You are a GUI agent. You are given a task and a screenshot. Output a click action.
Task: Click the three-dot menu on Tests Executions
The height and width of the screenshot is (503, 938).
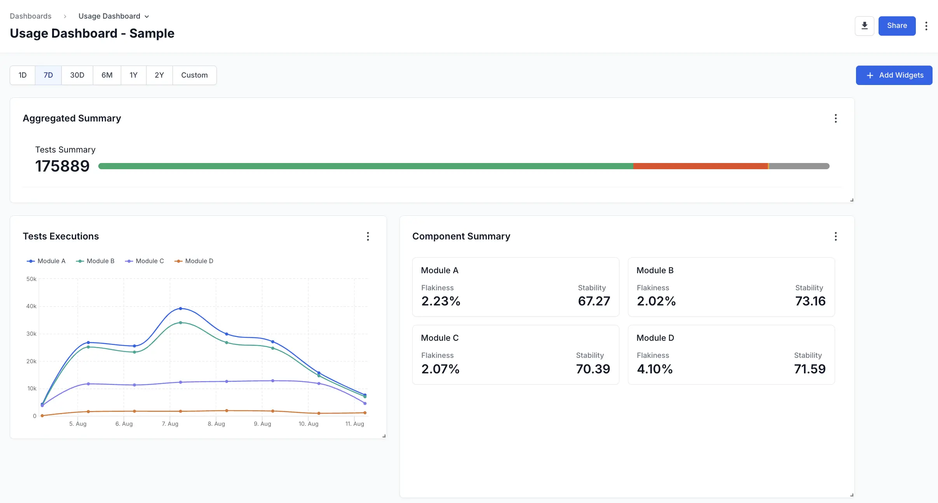(367, 236)
